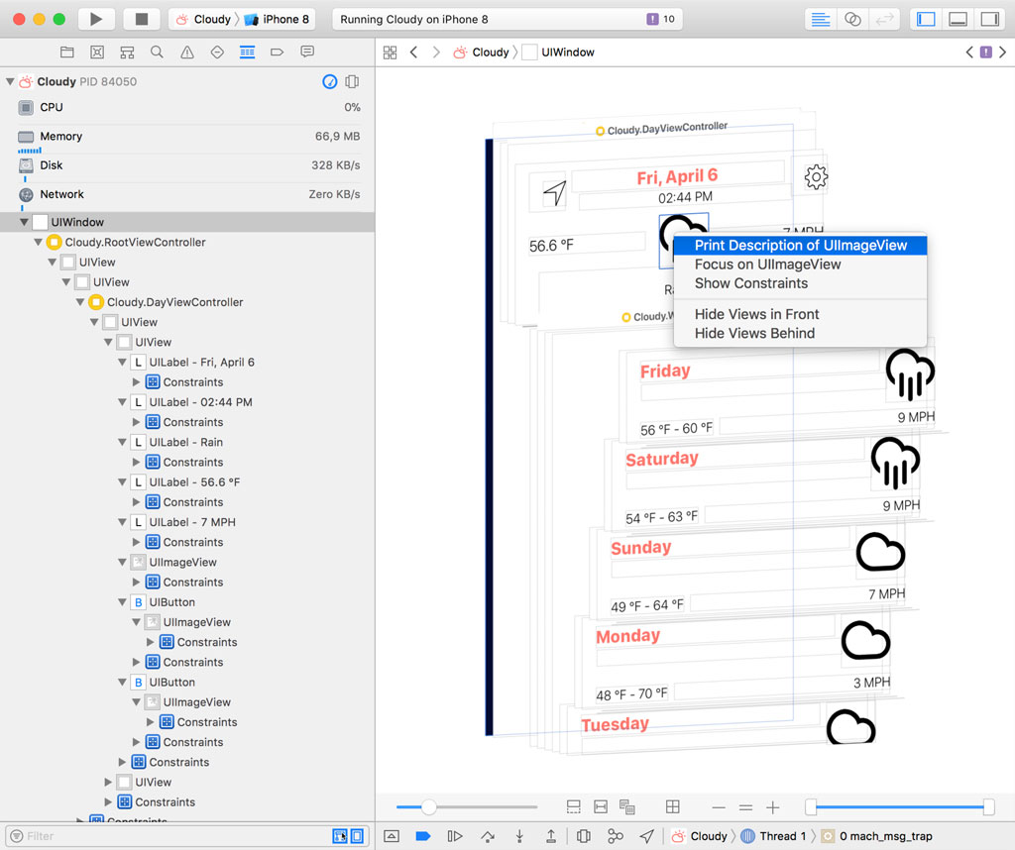The image size is (1015, 850).
Task: Open the Issue navigator warning icon
Action: (187, 52)
